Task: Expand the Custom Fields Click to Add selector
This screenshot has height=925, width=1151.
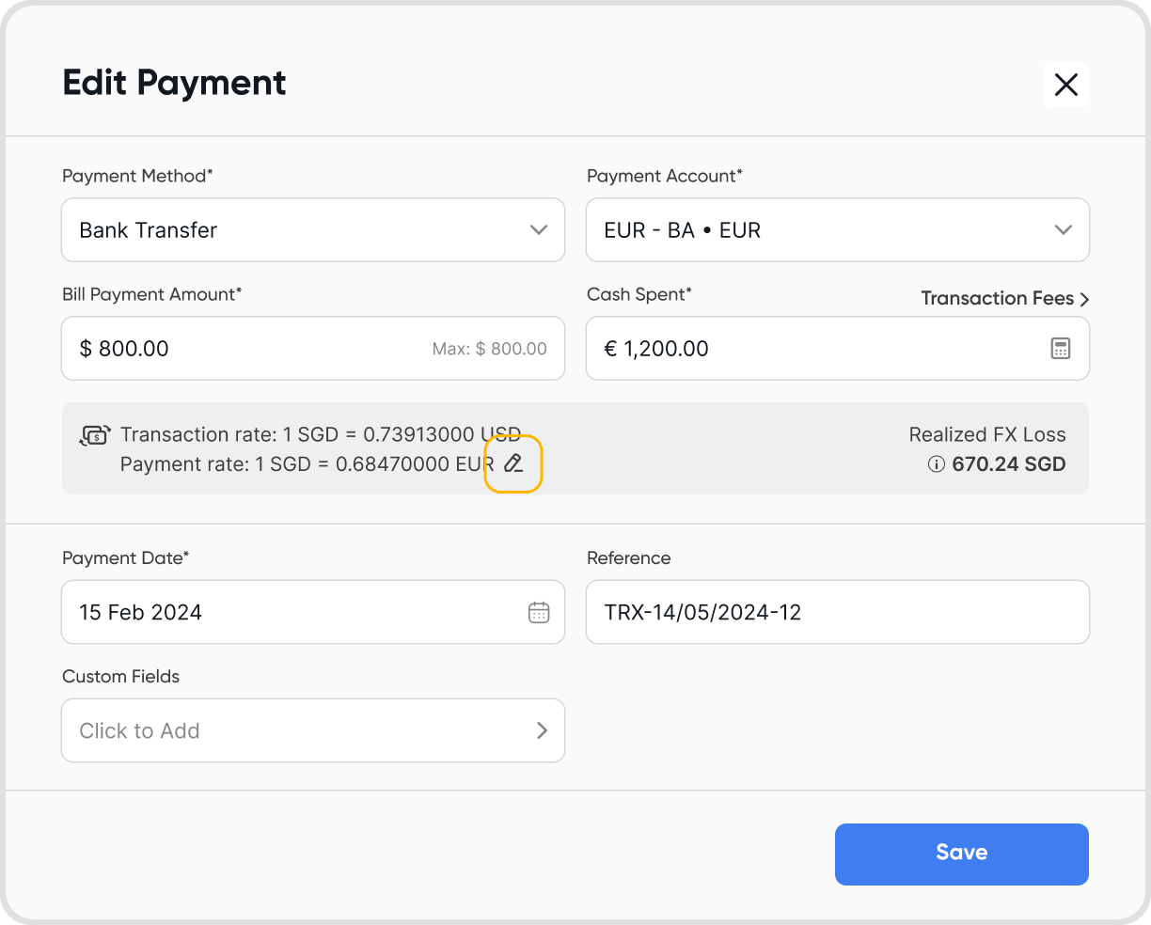Action: point(313,730)
